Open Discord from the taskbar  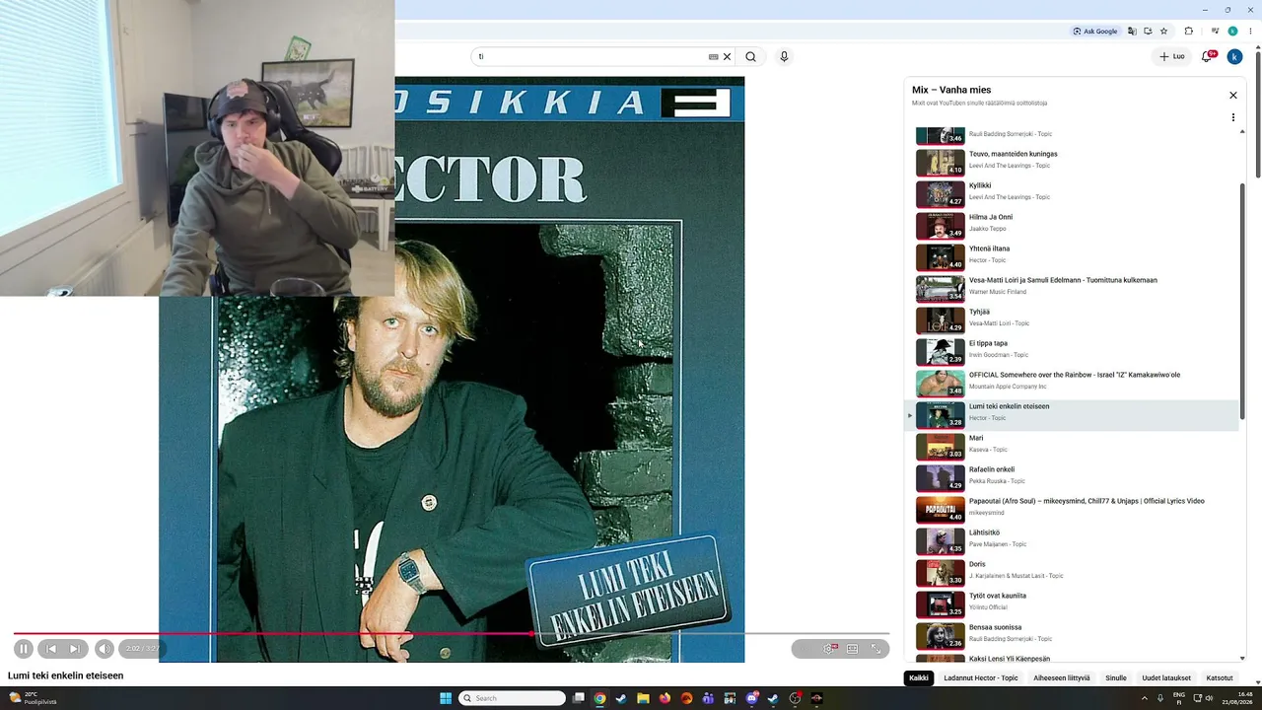tap(752, 698)
